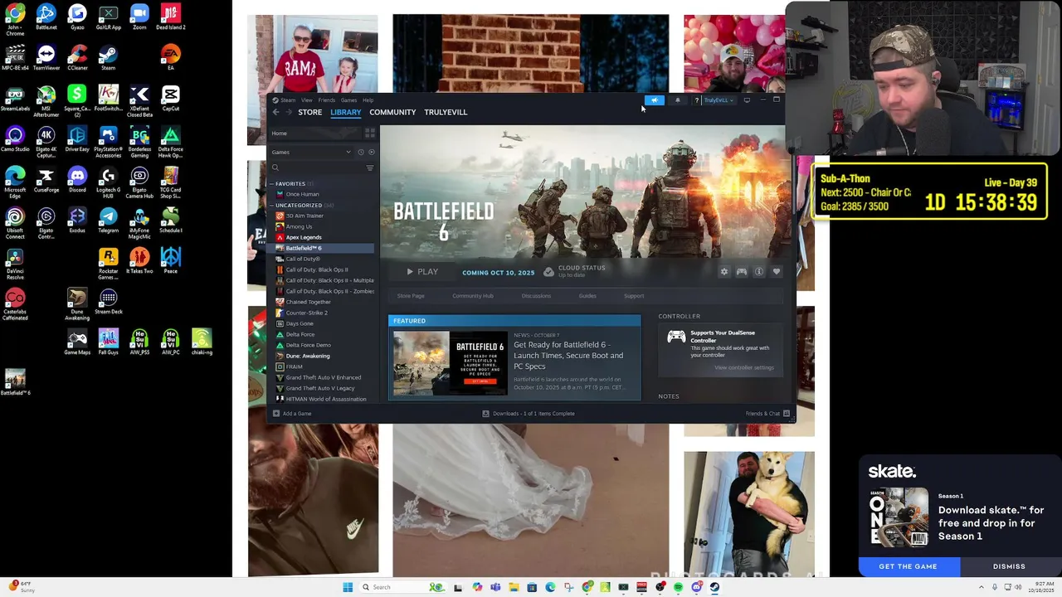The width and height of the screenshot is (1062, 597).
Task: Toggle sort by recent activity clock icon
Action: coord(361,152)
